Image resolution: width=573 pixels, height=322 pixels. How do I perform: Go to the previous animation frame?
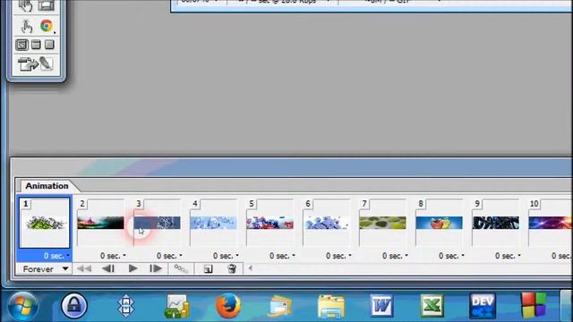click(x=108, y=268)
